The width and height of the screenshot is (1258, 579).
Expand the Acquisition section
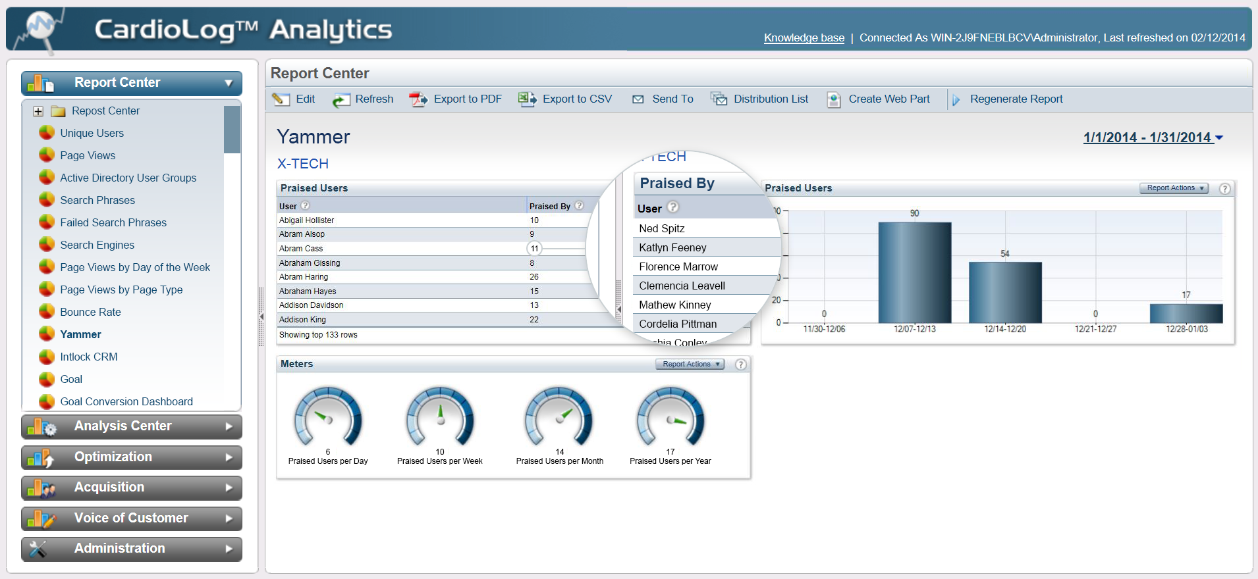(132, 488)
